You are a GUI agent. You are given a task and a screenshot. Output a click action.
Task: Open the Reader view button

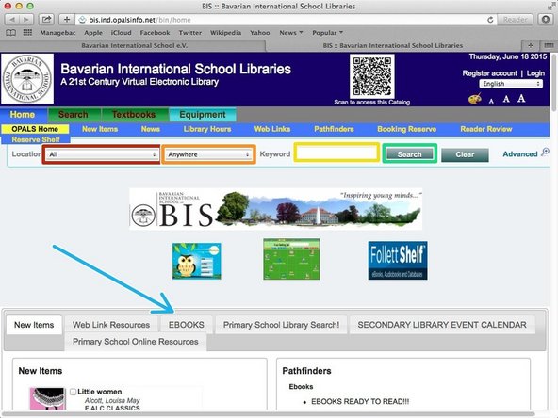[515, 20]
